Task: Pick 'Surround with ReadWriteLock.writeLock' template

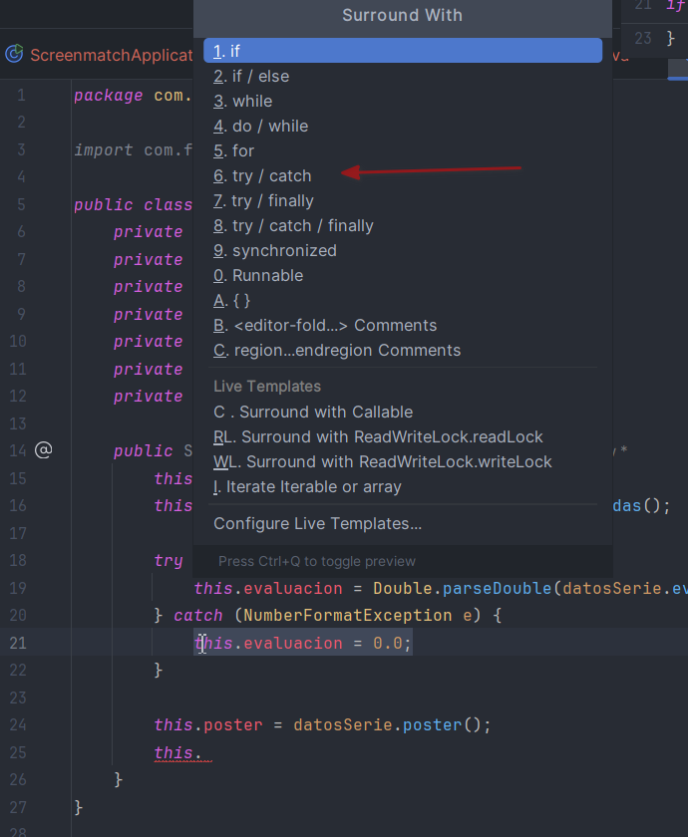Action: pyautogui.click(x=403, y=461)
